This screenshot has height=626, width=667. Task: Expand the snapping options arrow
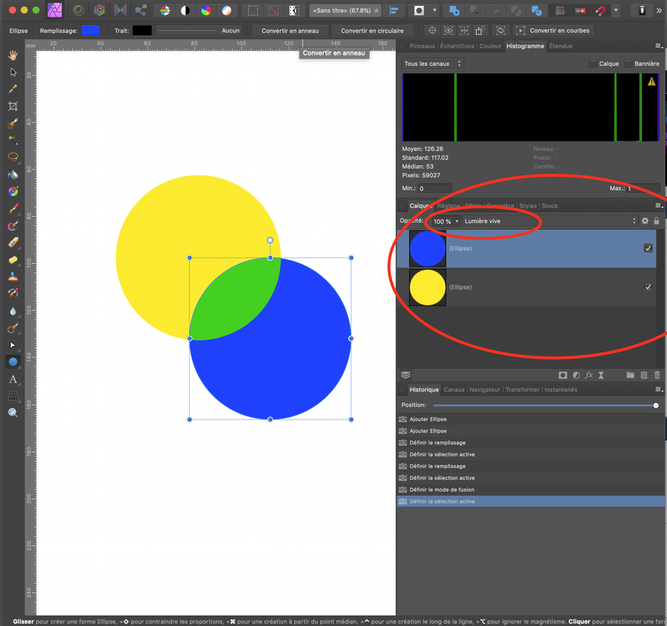click(615, 10)
